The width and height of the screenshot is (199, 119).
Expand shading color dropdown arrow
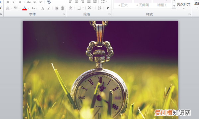[x=75, y=8]
